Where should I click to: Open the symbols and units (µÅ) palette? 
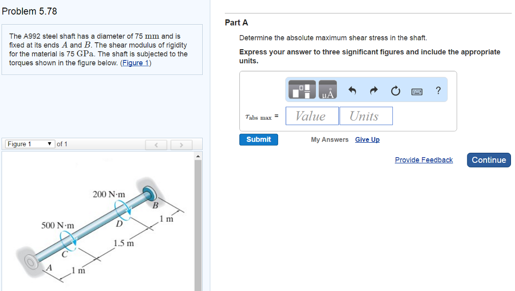click(x=327, y=90)
